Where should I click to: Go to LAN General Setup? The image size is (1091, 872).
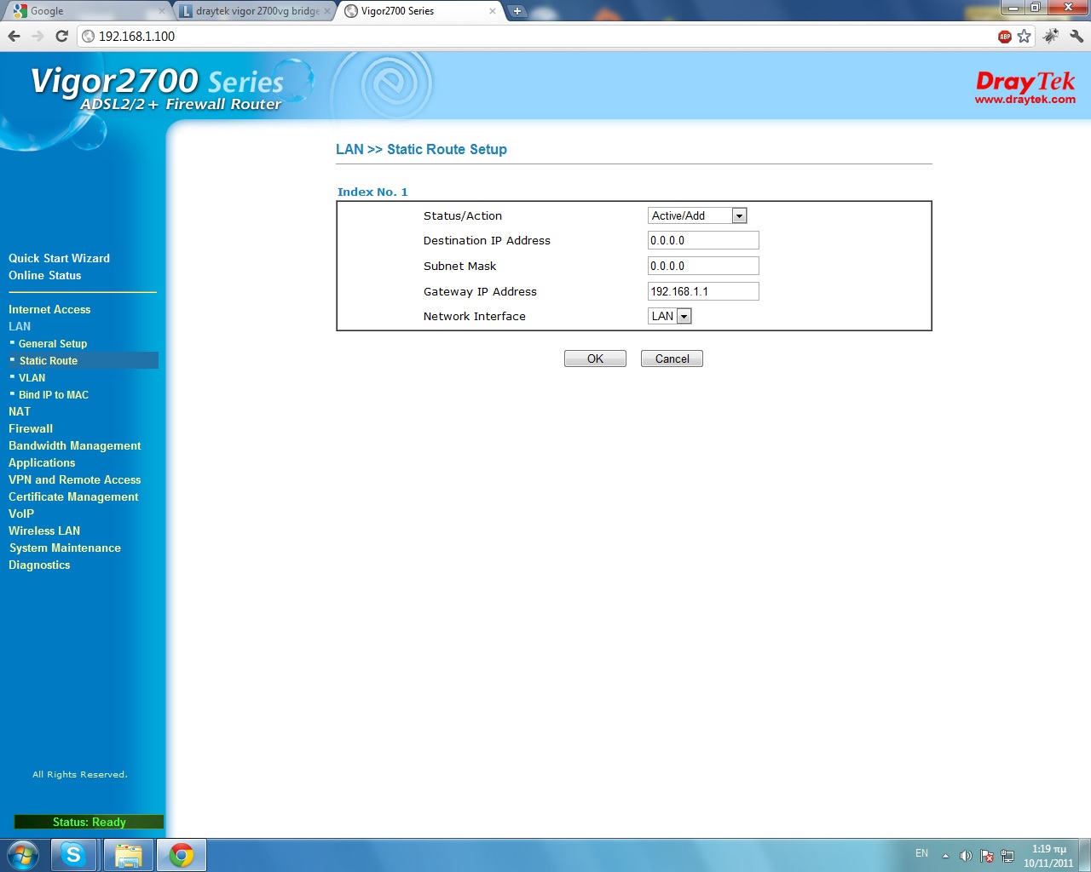point(53,343)
